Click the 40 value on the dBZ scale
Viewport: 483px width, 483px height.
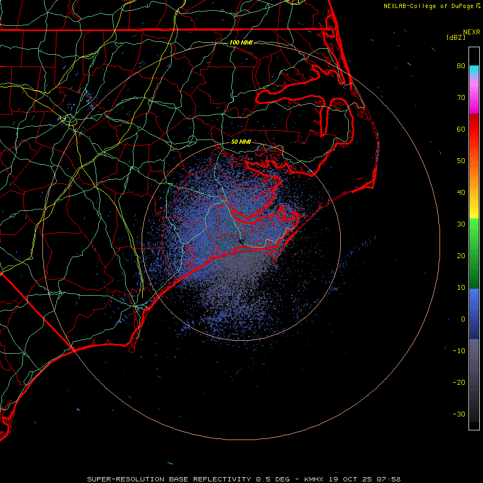(x=461, y=192)
